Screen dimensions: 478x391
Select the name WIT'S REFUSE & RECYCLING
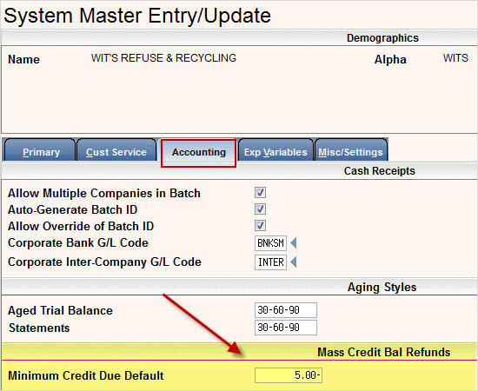click(x=163, y=58)
